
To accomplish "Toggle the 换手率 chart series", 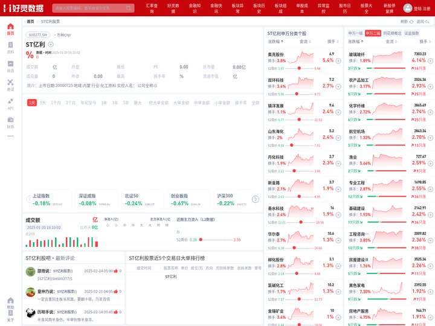I will click(x=241, y=103).
